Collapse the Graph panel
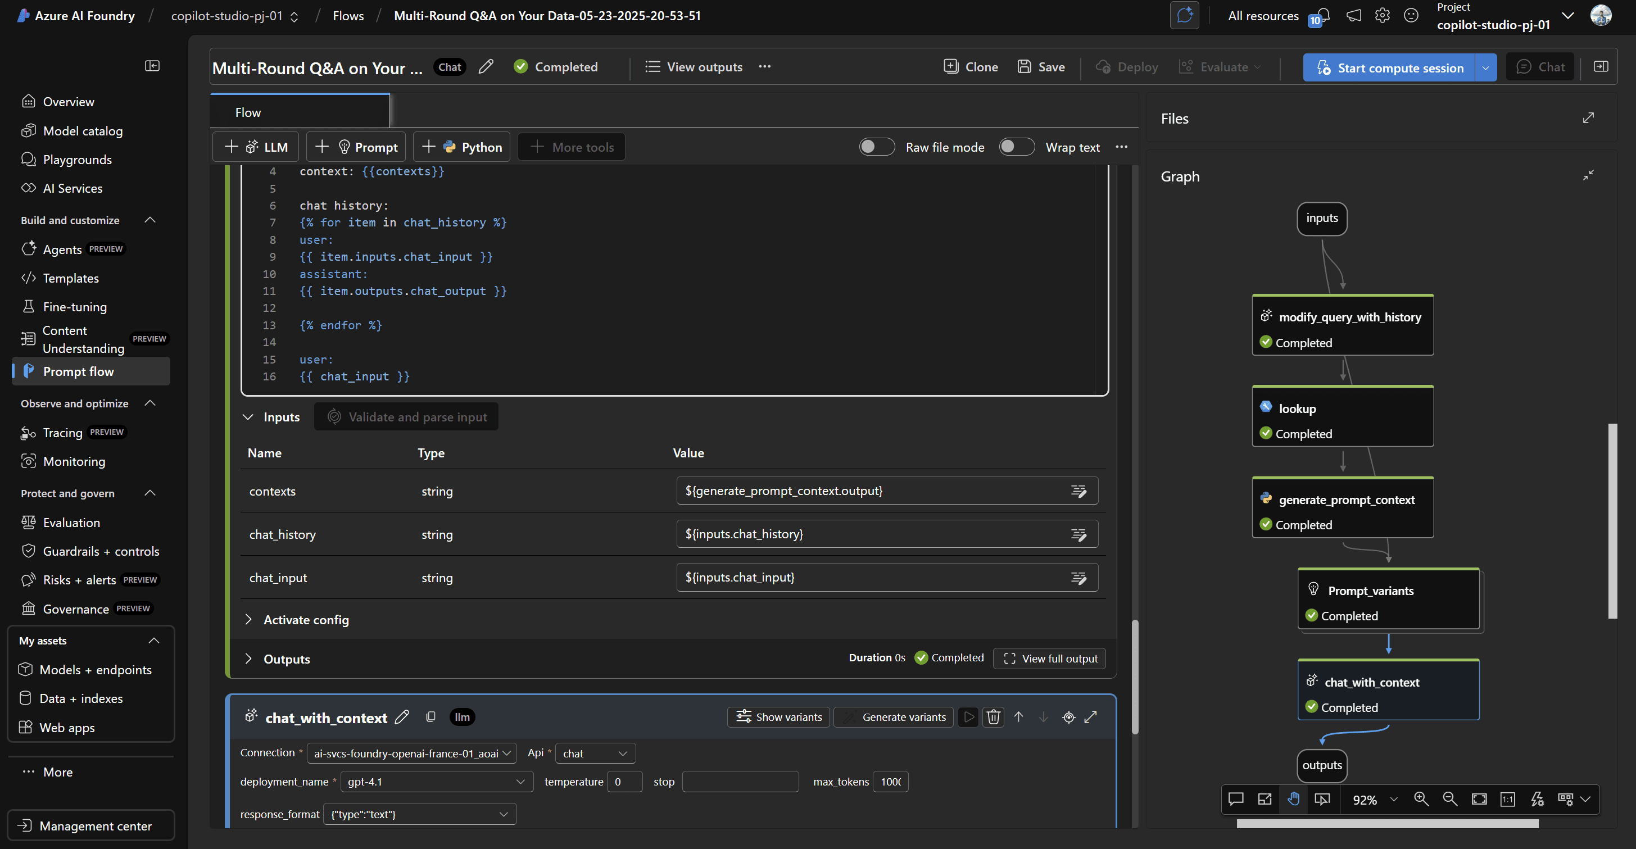Screen dimensions: 1636x849 point(1588,175)
